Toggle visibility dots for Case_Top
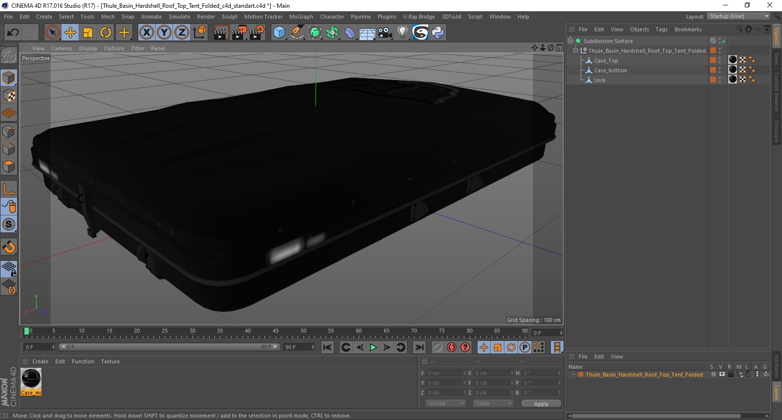The width and height of the screenshot is (782, 420). point(719,61)
